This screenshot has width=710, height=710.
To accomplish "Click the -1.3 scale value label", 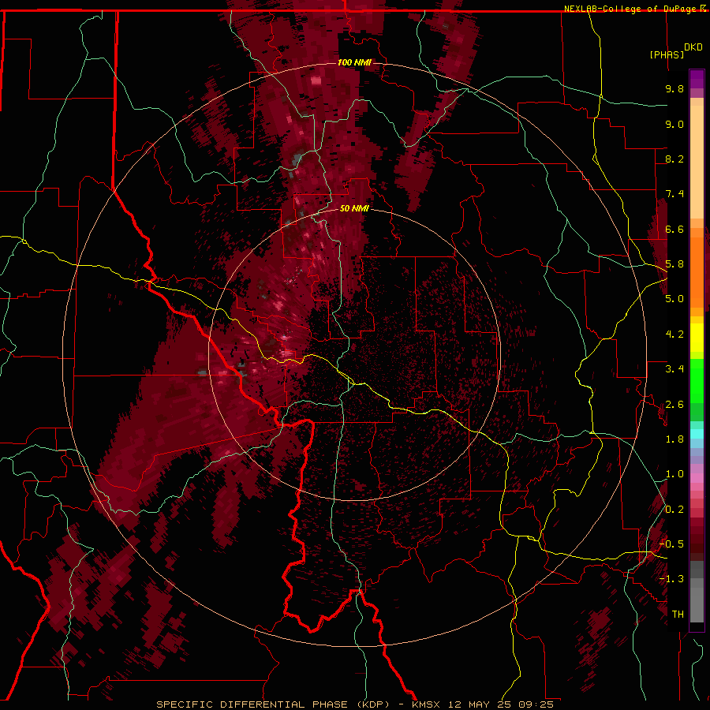I will point(671,579).
